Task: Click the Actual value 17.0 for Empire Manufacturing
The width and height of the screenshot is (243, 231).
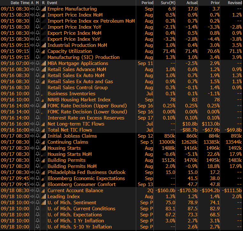Action: (193, 9)
